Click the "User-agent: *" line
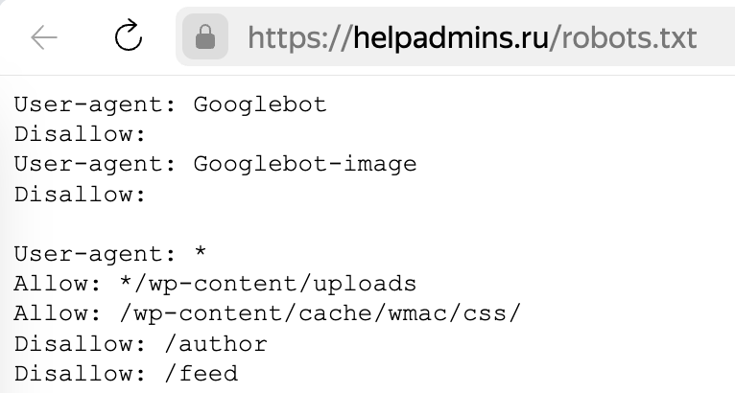Viewport: 735px width, 393px height. [x=110, y=254]
